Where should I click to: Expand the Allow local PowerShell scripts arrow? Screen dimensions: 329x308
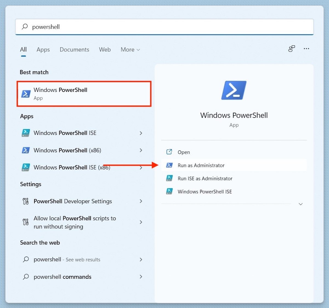[141, 222]
